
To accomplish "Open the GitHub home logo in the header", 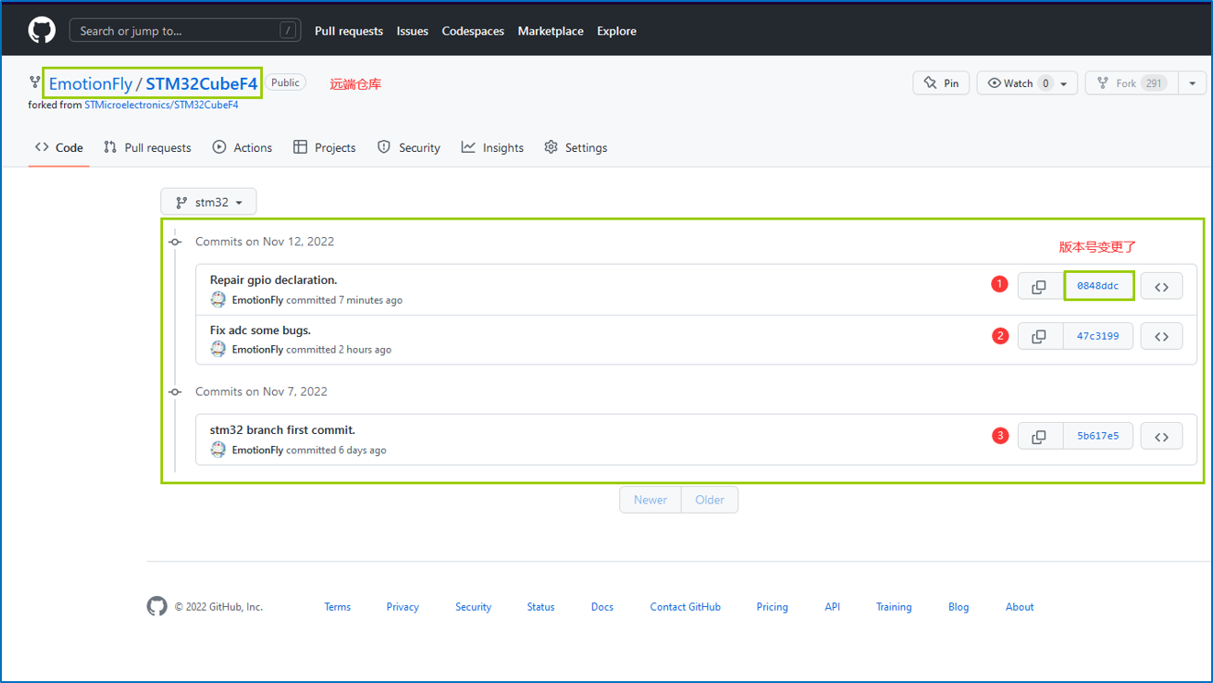I will tap(42, 30).
